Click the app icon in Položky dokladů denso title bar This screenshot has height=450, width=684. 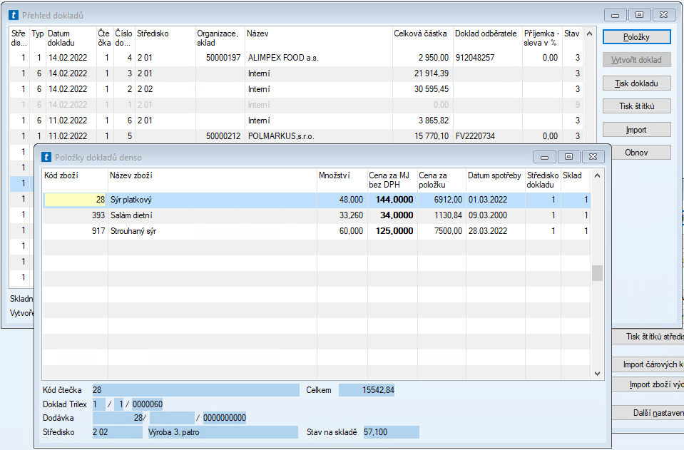(x=46, y=157)
